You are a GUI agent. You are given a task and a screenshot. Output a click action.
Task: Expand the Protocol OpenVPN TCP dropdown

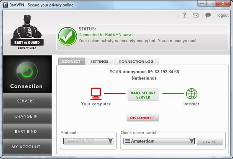click(88, 141)
